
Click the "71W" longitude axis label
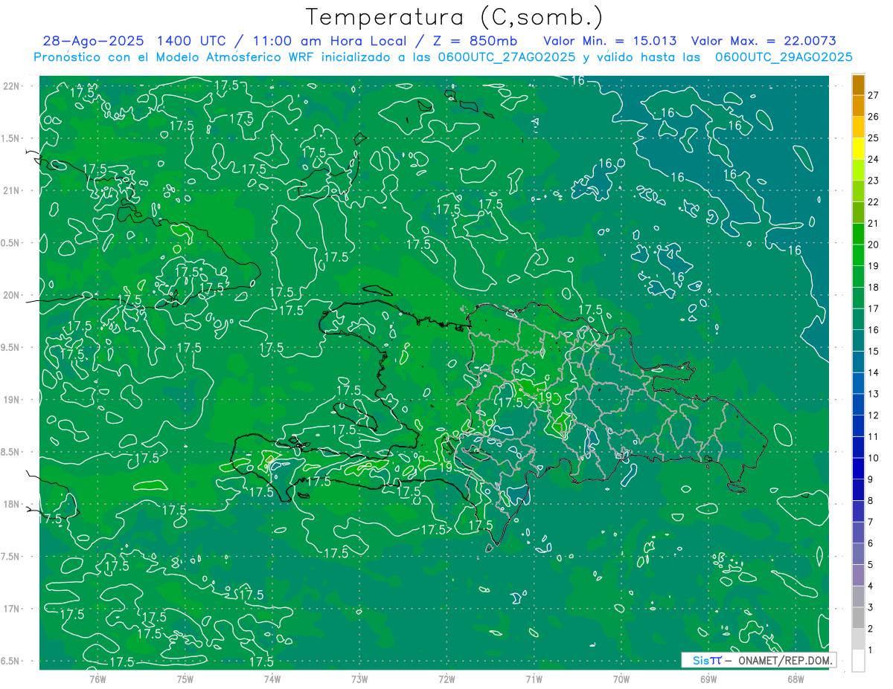[x=534, y=679]
